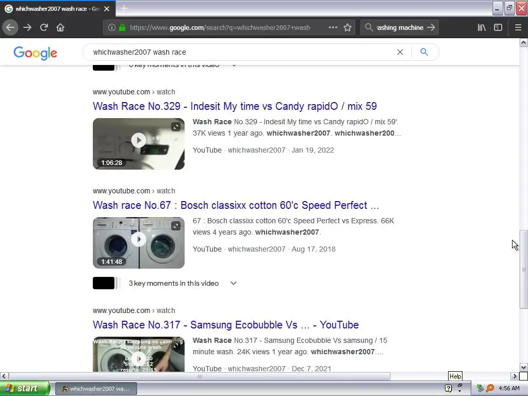Reload the current page
Image resolution: width=528 pixels, height=396 pixels.
(44, 27)
